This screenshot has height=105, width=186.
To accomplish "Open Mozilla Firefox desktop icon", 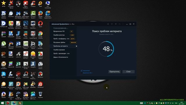I will (x=40, y=15).
